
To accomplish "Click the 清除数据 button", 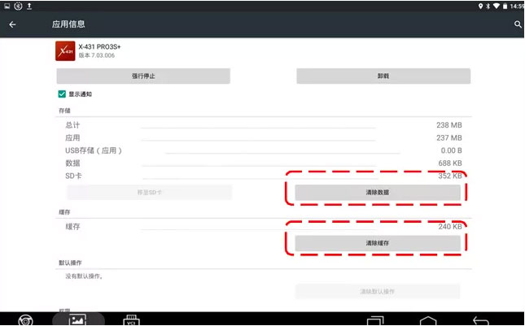I will point(378,192).
